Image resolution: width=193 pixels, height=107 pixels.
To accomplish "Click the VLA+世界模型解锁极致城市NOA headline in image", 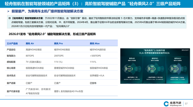I will pos(154,53).
